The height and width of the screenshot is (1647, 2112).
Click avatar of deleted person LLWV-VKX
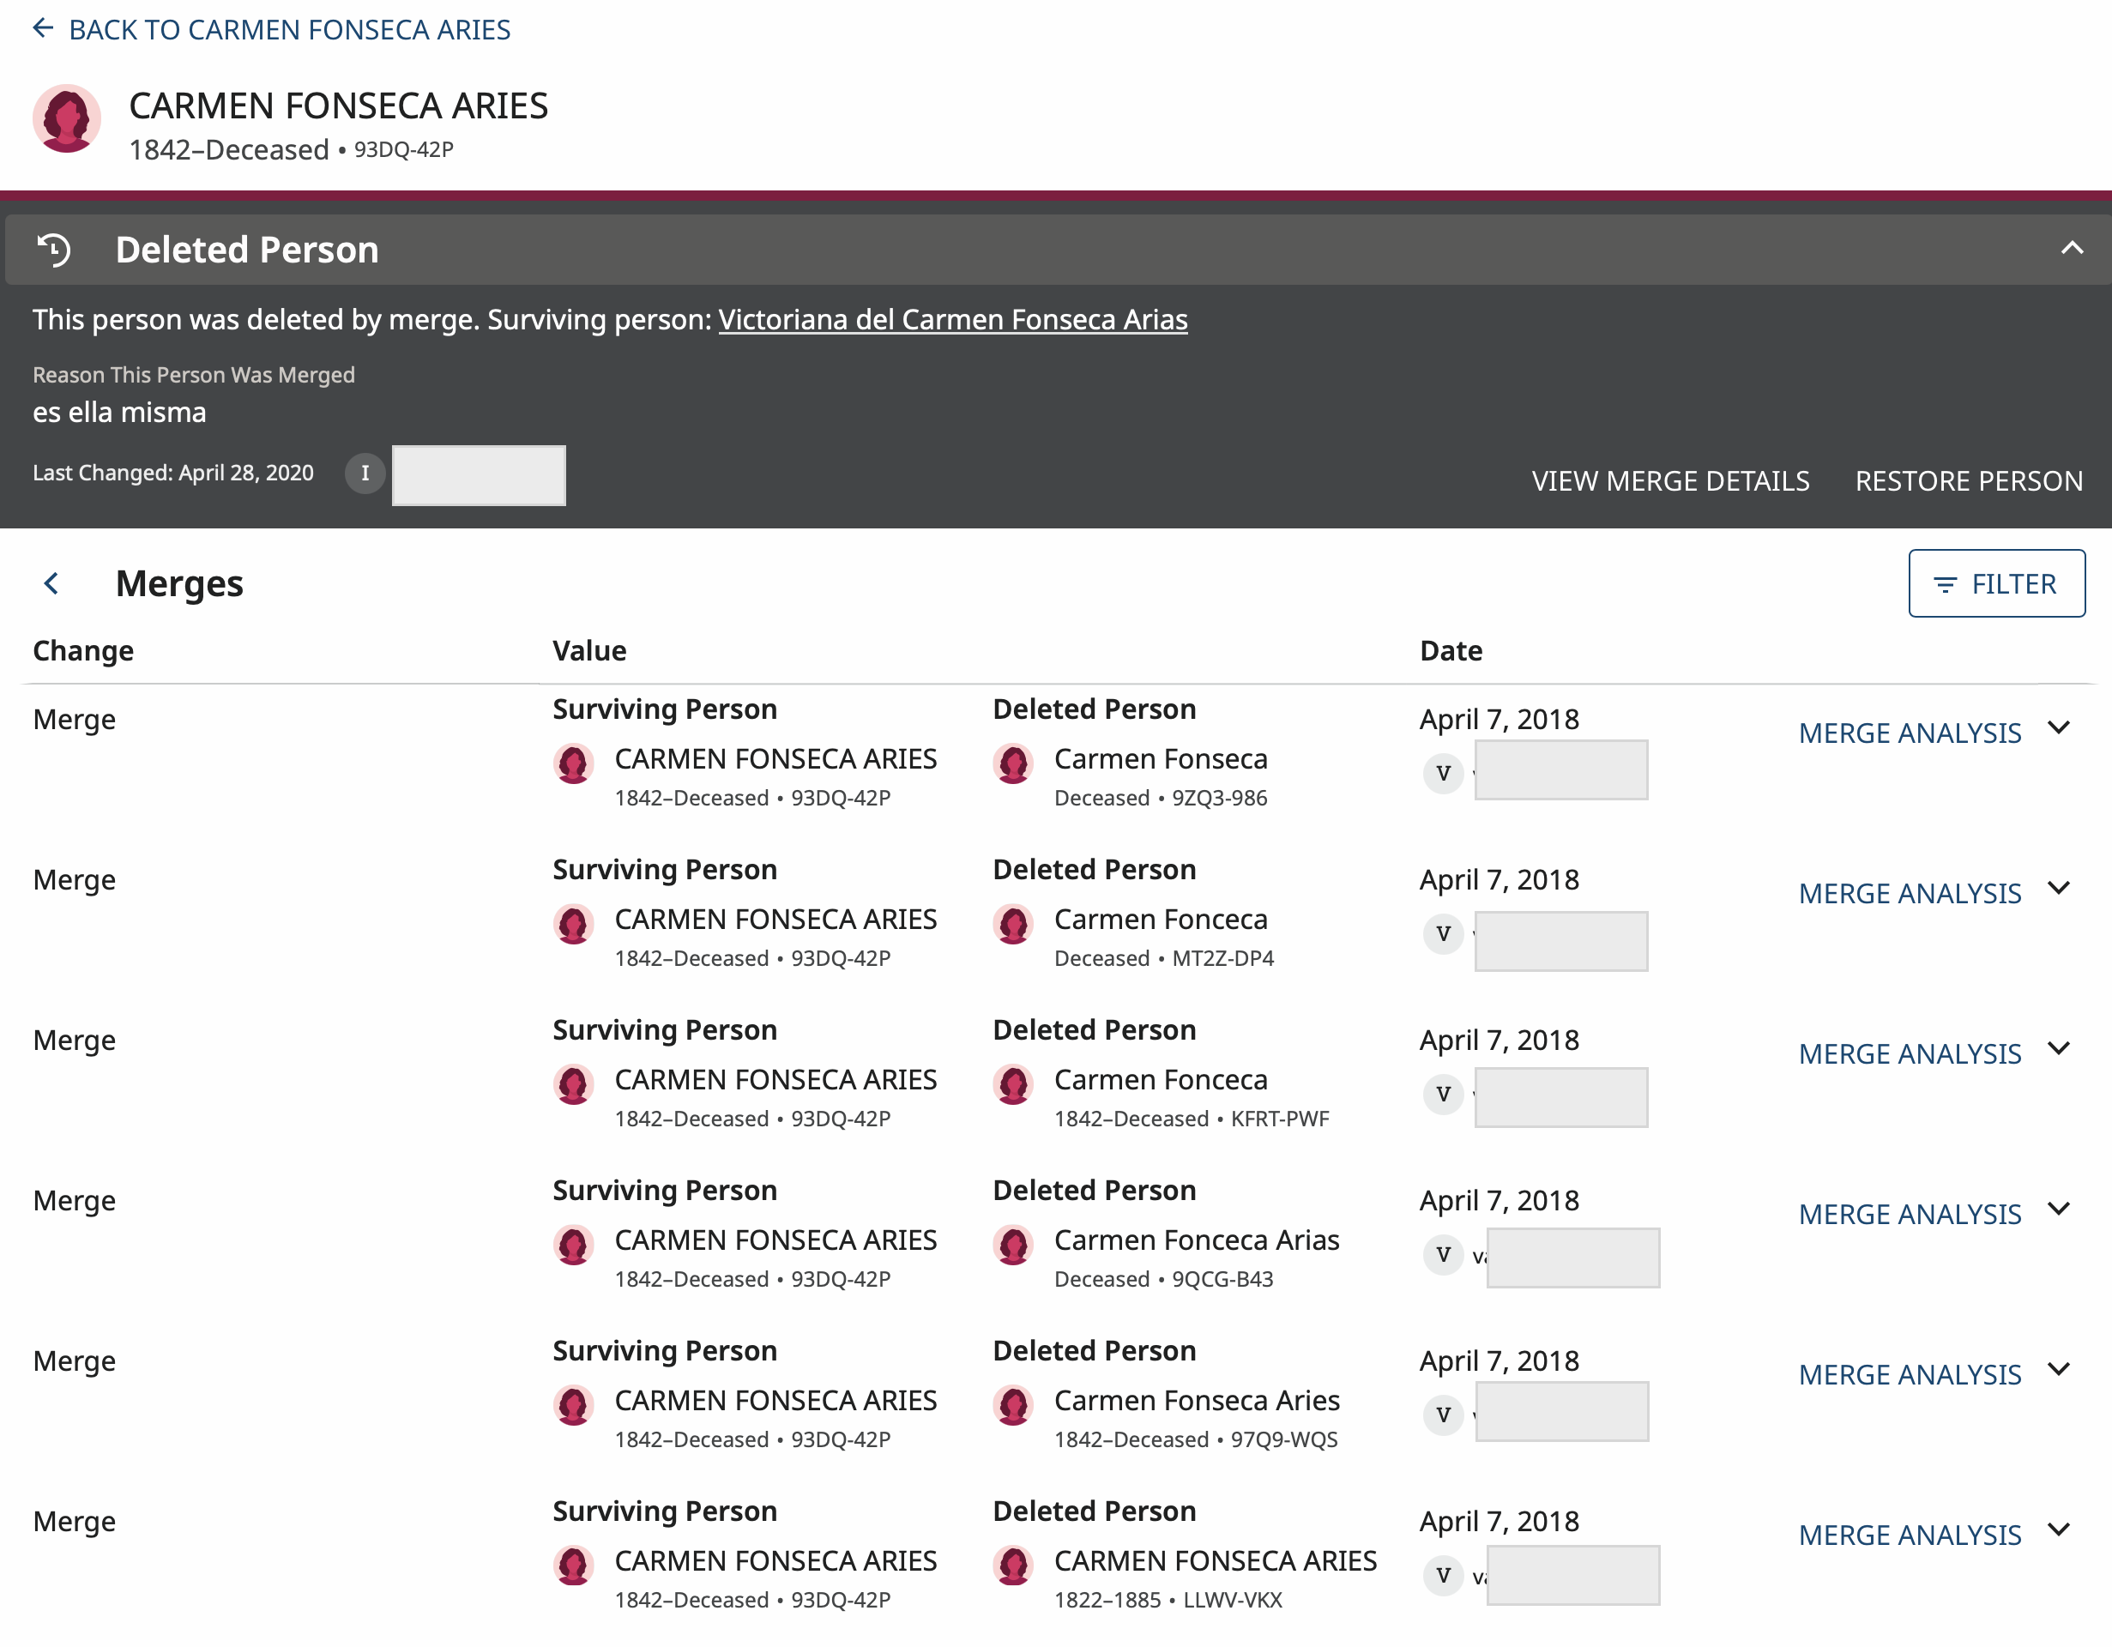click(x=1013, y=1566)
